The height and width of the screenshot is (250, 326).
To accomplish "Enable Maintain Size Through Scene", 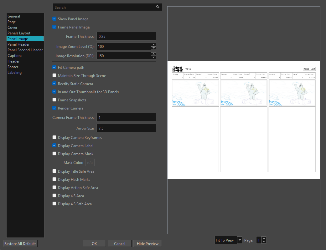I will pyautogui.click(x=54, y=76).
